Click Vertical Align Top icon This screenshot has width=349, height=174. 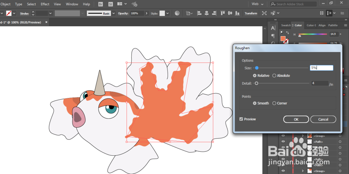pyautogui.click(x=223, y=13)
